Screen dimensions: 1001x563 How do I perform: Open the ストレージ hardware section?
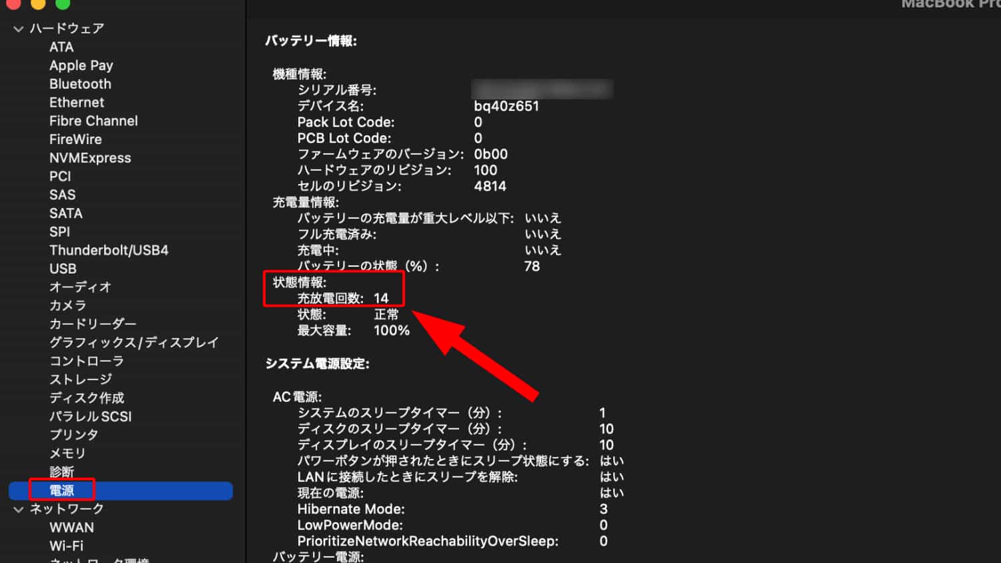[x=80, y=379]
